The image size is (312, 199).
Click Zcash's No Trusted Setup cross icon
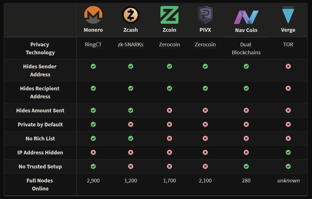(131, 166)
